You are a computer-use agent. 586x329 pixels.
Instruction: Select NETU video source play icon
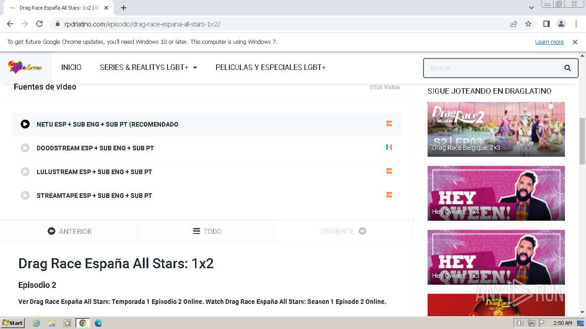[25, 124]
